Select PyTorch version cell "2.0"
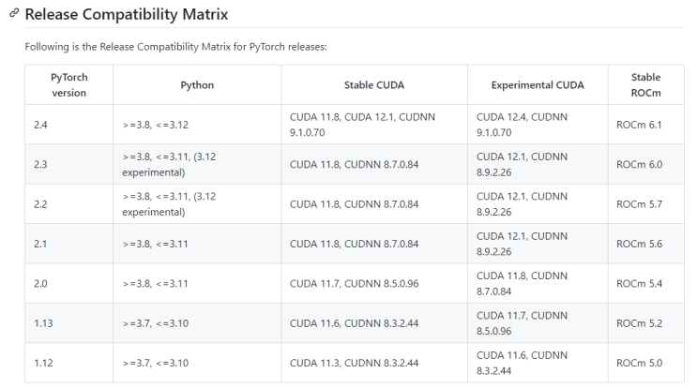The height and width of the screenshot is (388, 697). (x=68, y=284)
